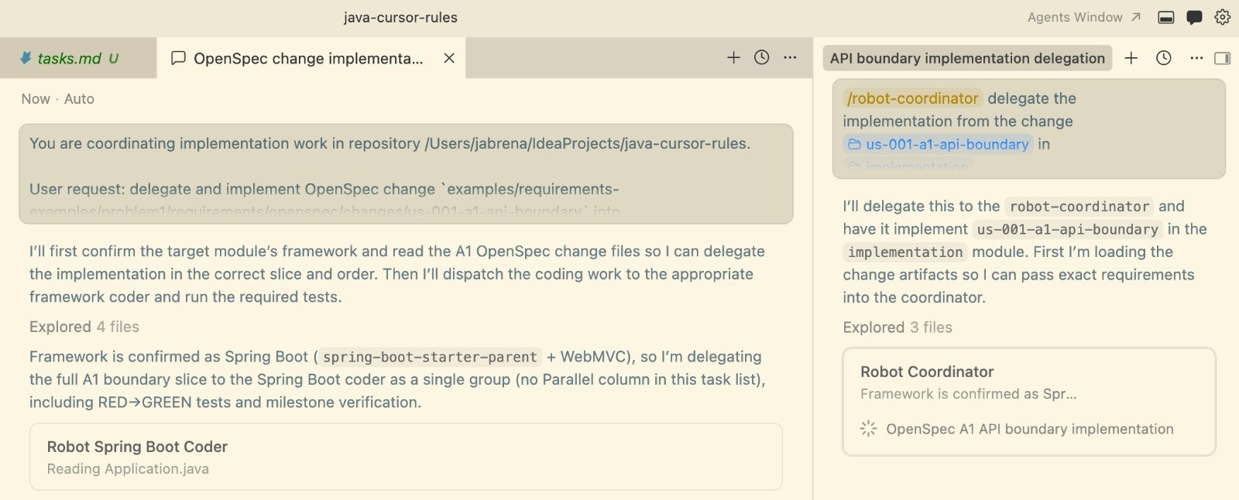Click the /robot-coordinator command chip

pyautogui.click(x=912, y=98)
